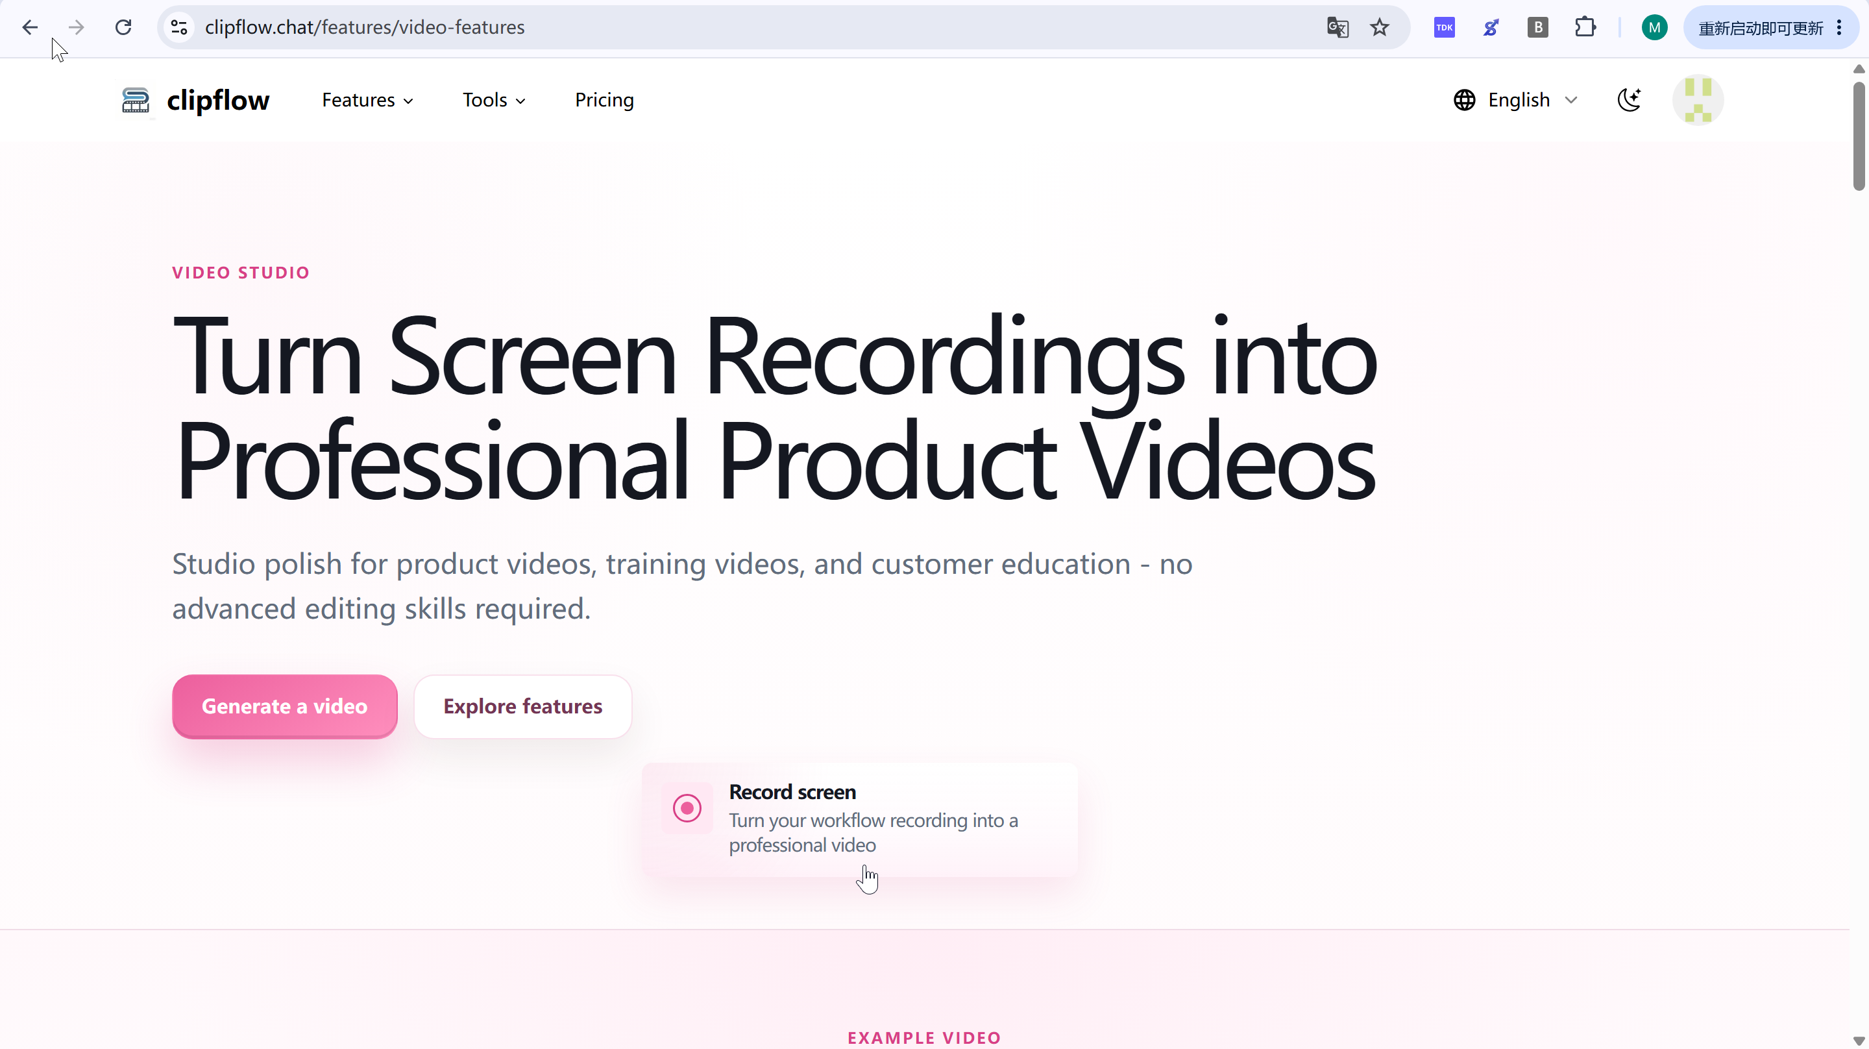This screenshot has height=1049, width=1869.
Task: Click the vertical scrollbar thumb
Action: [1859, 136]
